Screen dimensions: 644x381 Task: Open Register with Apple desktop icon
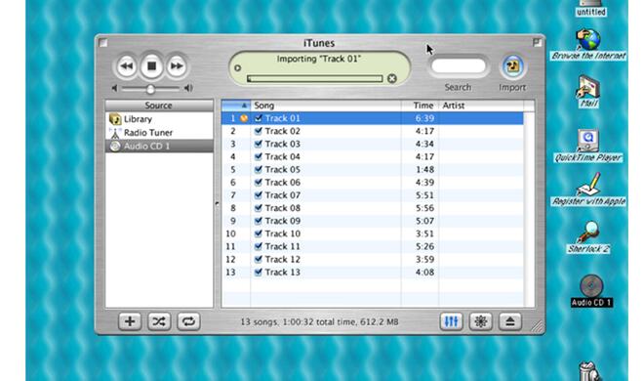click(588, 190)
